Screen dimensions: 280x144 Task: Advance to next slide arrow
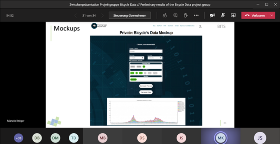[102, 16]
